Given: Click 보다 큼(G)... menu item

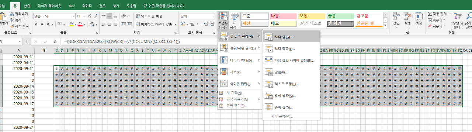Looking at the screenshot, I should (291, 37).
